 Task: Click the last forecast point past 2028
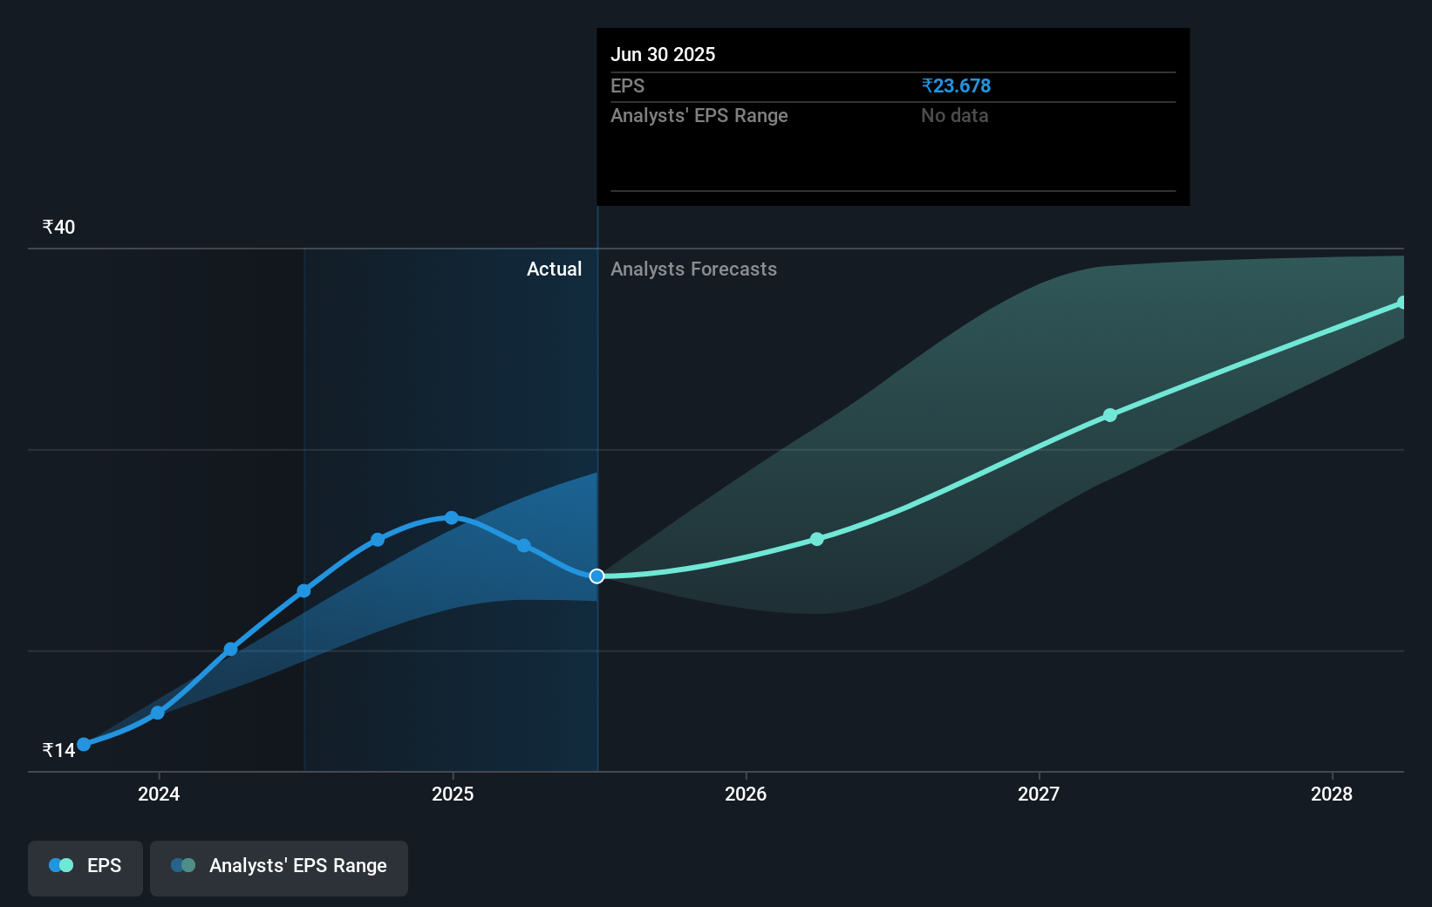tap(1401, 303)
